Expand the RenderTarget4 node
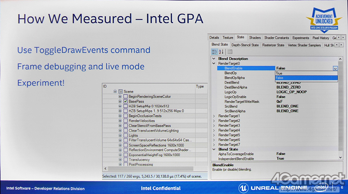The width and height of the screenshot is (348, 194). tap(214, 130)
